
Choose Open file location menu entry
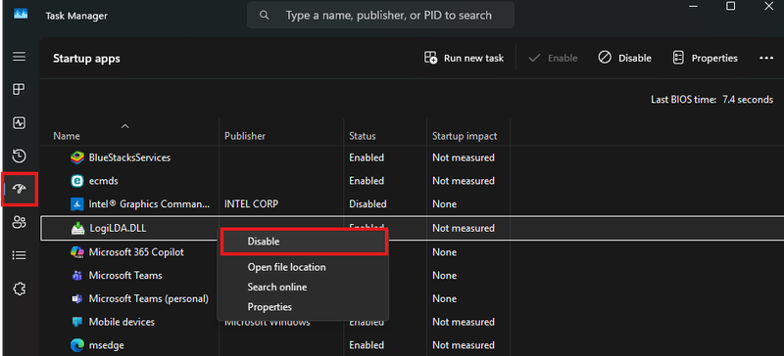tap(286, 267)
